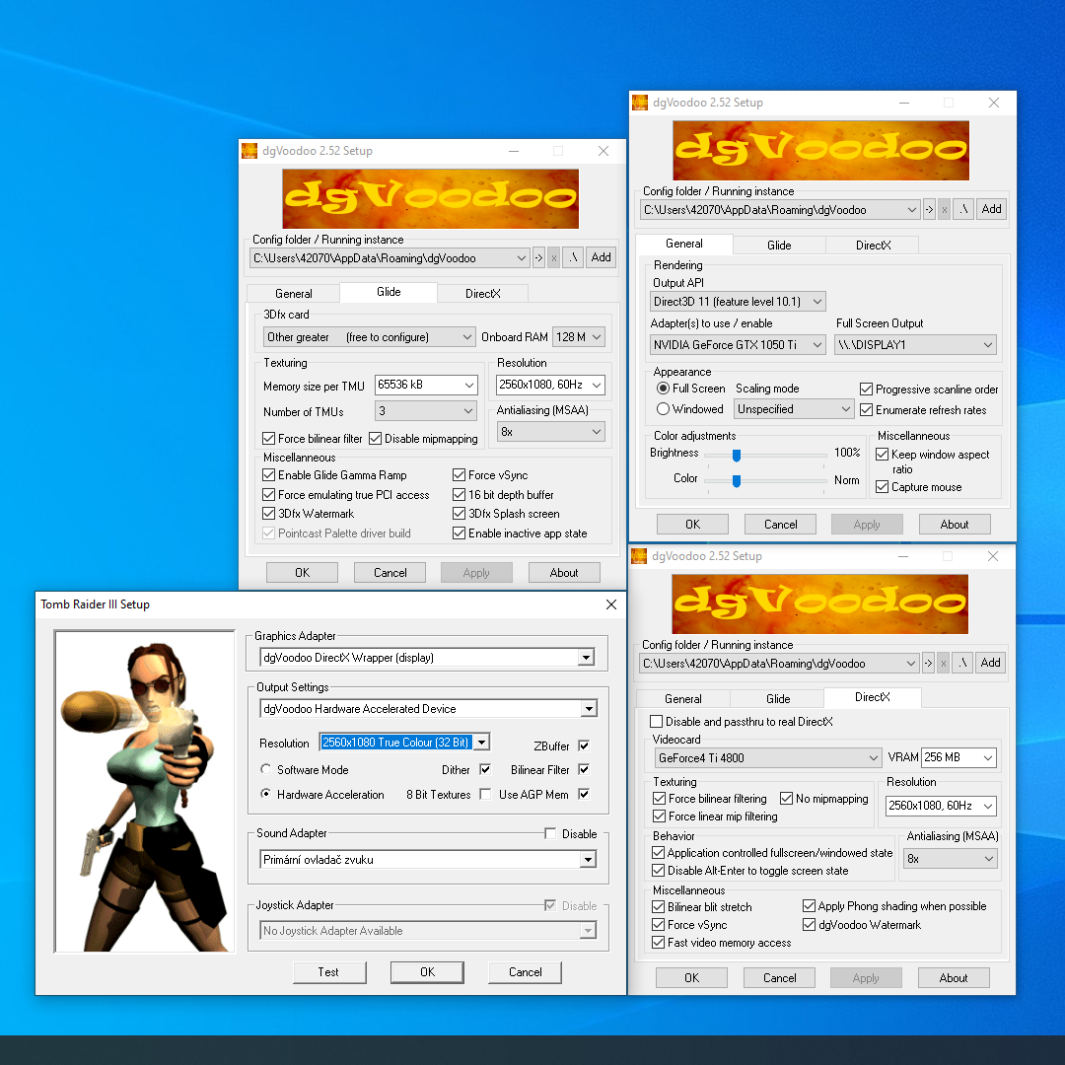
Task: Open the 3Dfx card dropdown
Action: click(369, 337)
